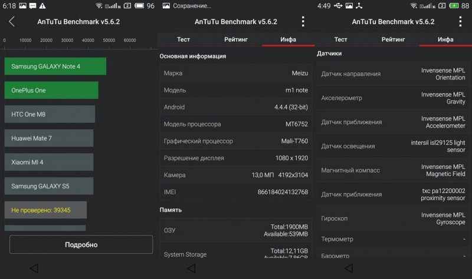Switch to Рейтинг tab in middle screen
This screenshot has width=472, height=279.
point(235,39)
